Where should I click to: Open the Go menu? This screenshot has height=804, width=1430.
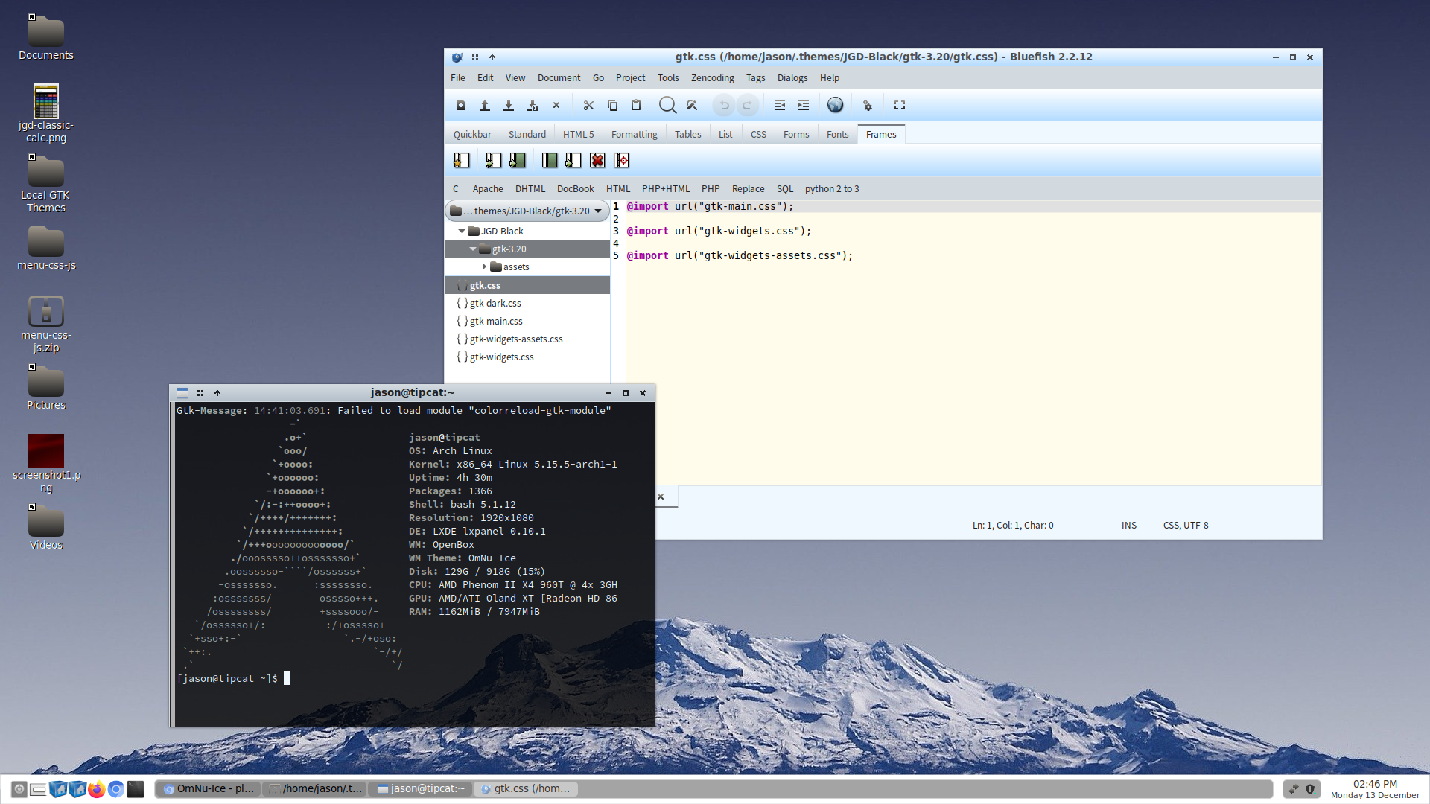pyautogui.click(x=599, y=78)
